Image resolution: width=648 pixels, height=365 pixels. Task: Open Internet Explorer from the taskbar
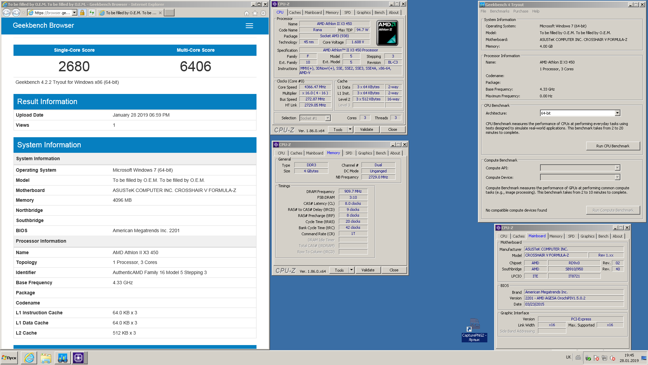(29, 358)
